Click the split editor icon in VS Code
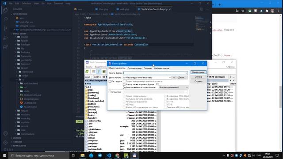 coord(202,9)
